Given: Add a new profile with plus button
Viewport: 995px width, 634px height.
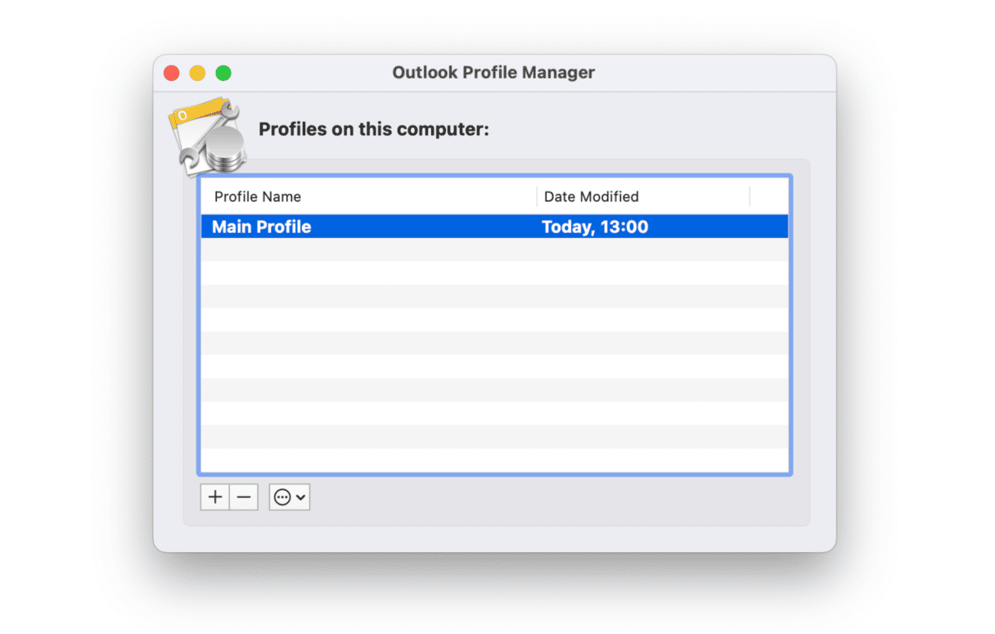Looking at the screenshot, I should (x=215, y=497).
